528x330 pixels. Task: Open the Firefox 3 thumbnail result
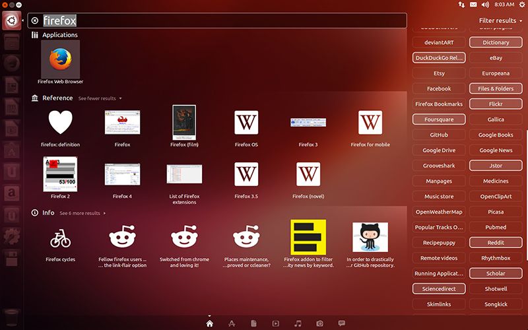[308, 123]
